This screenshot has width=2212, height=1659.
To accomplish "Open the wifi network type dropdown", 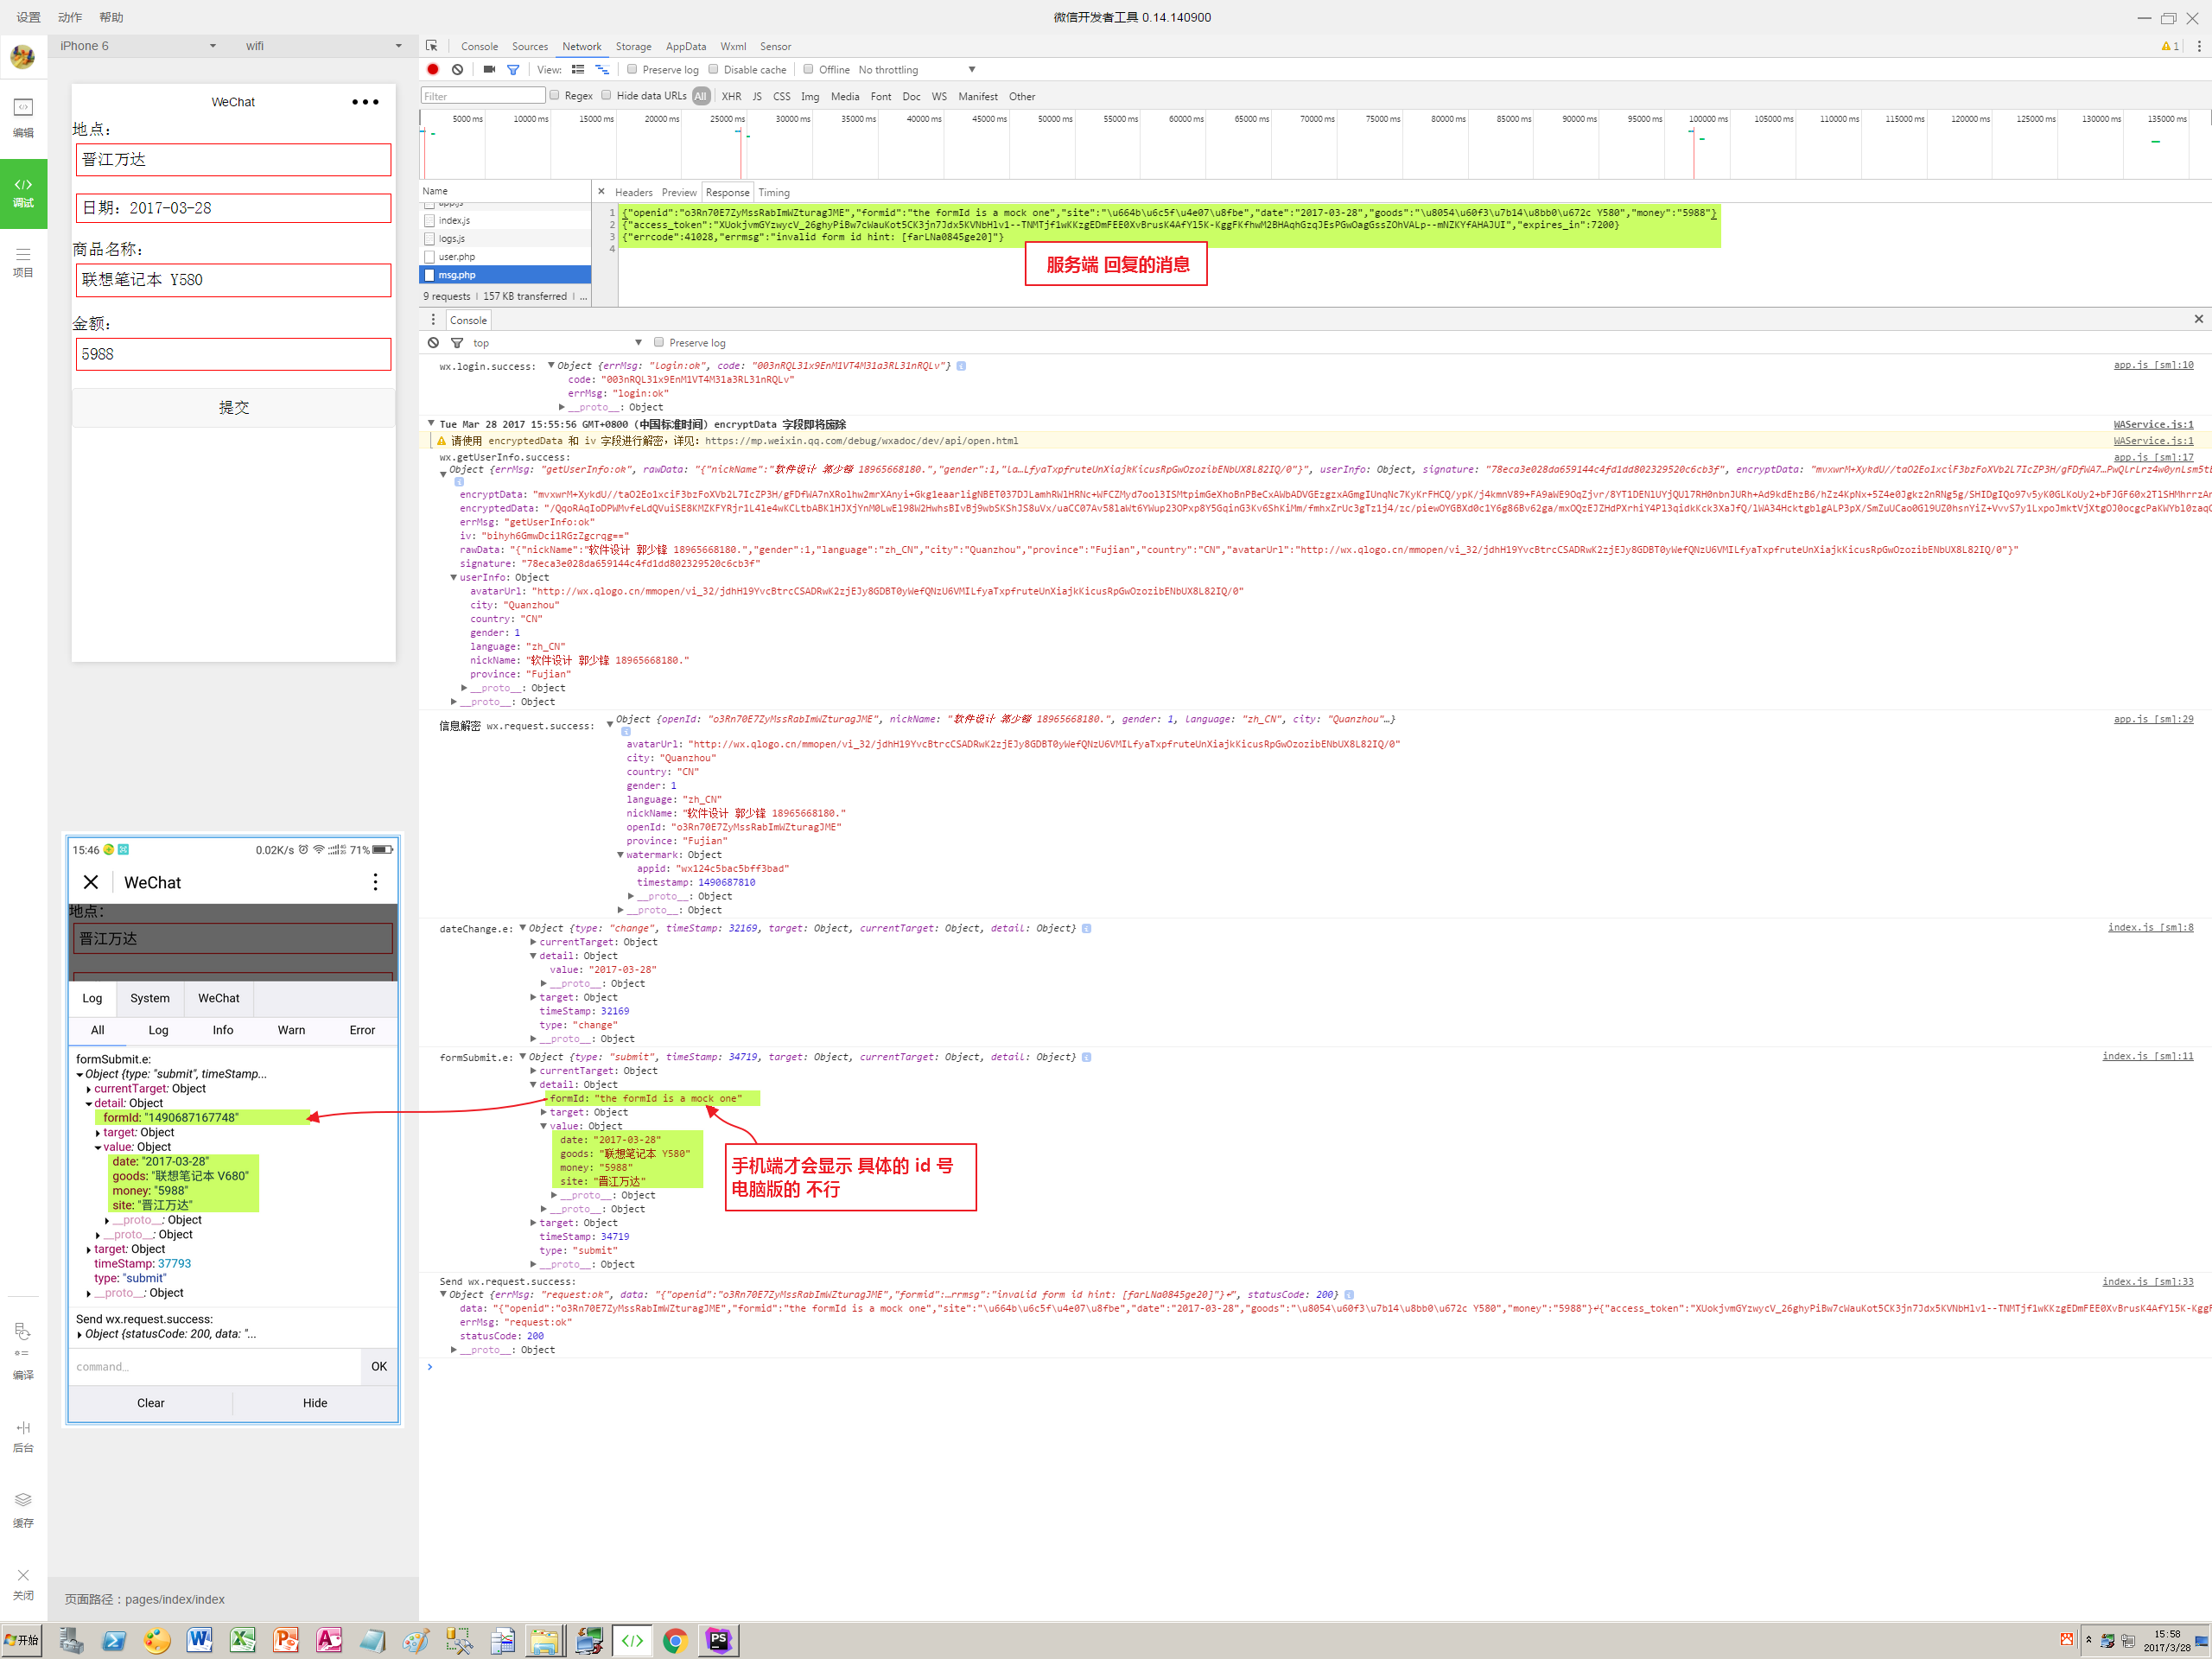I will pos(323,46).
